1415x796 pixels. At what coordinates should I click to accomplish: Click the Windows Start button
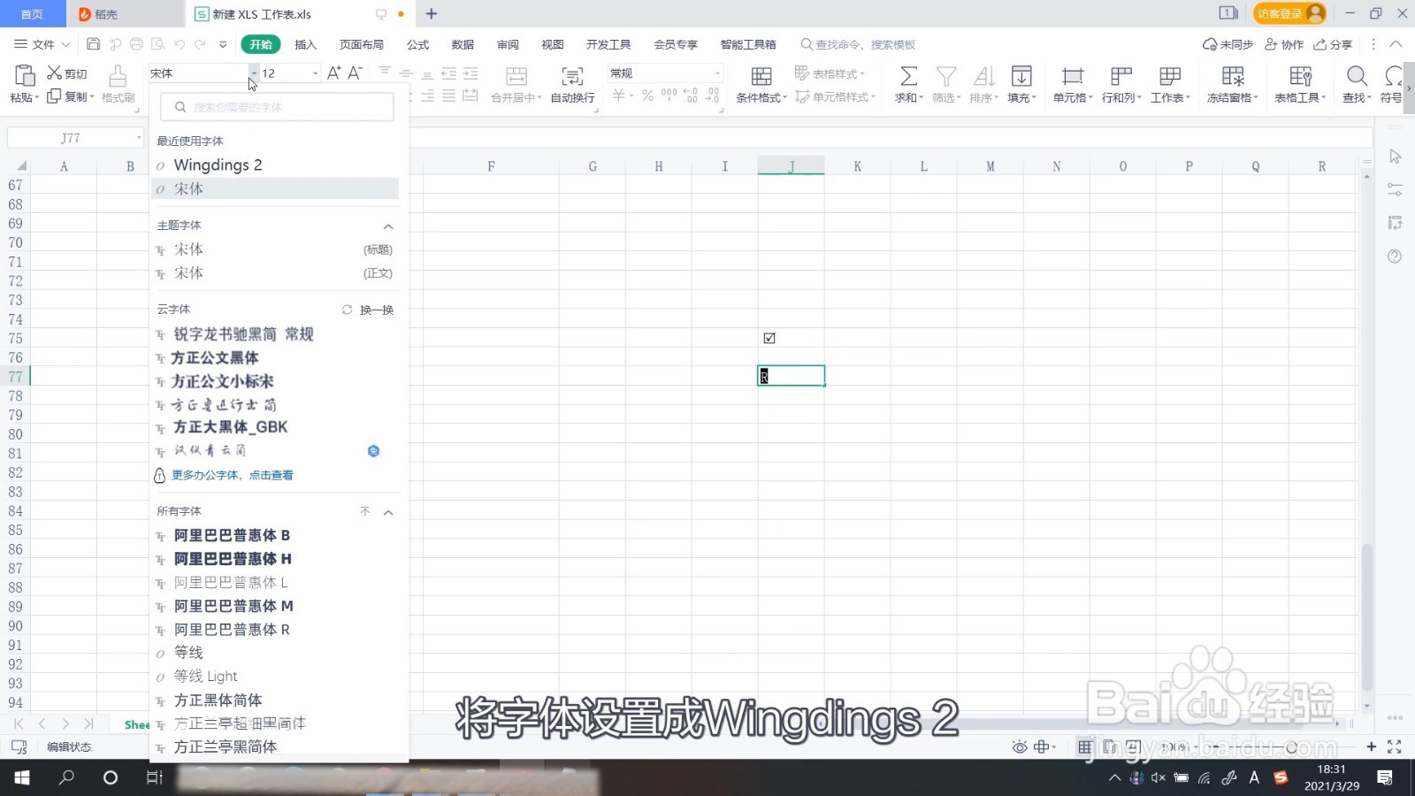[22, 777]
